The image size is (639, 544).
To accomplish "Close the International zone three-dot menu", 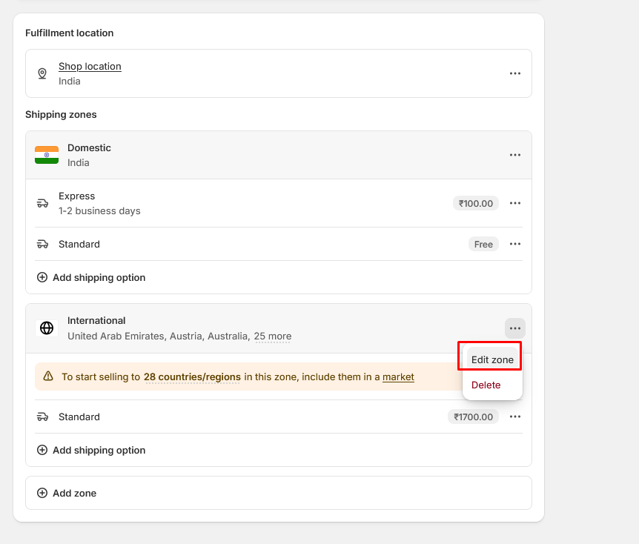I will tap(515, 328).
